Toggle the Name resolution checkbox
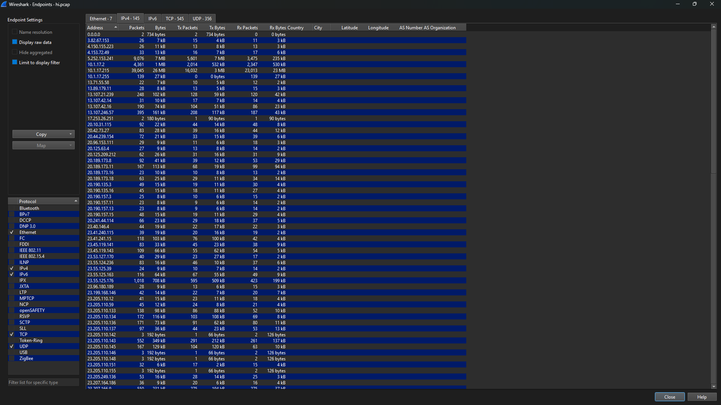This screenshot has width=721, height=405. [15, 32]
